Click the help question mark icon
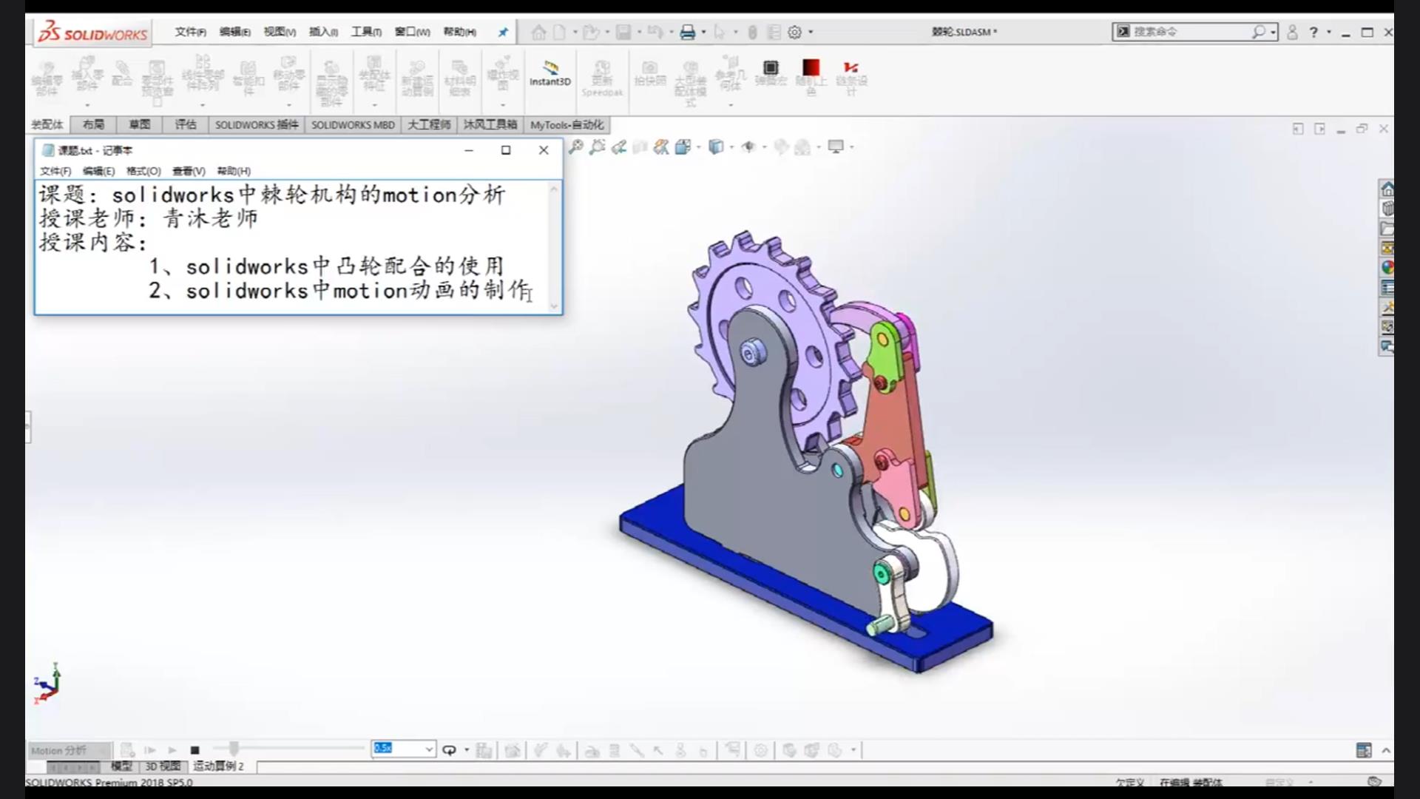Image resolution: width=1420 pixels, height=799 pixels. click(1313, 32)
